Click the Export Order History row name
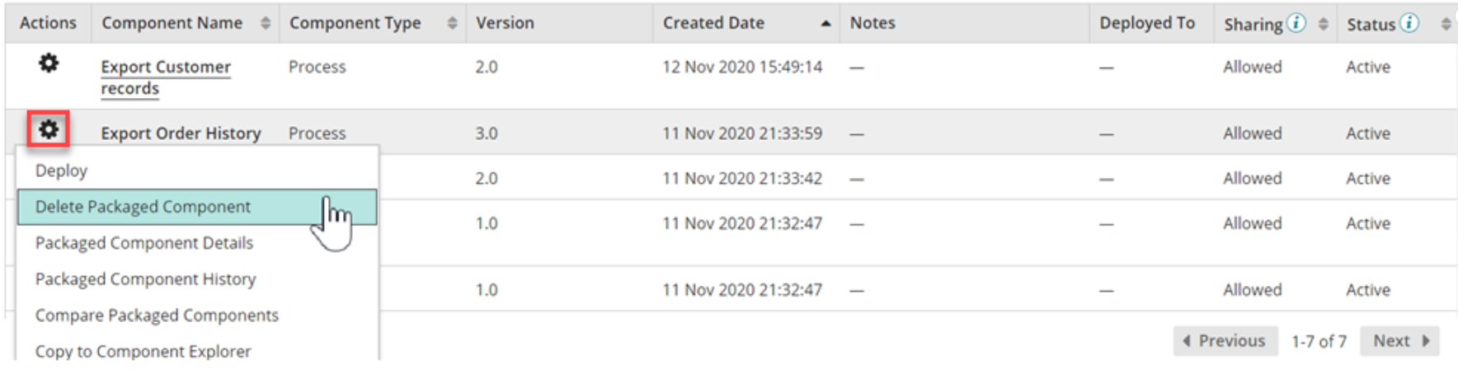Screen dimensions: 1458x374 pyautogui.click(x=181, y=133)
